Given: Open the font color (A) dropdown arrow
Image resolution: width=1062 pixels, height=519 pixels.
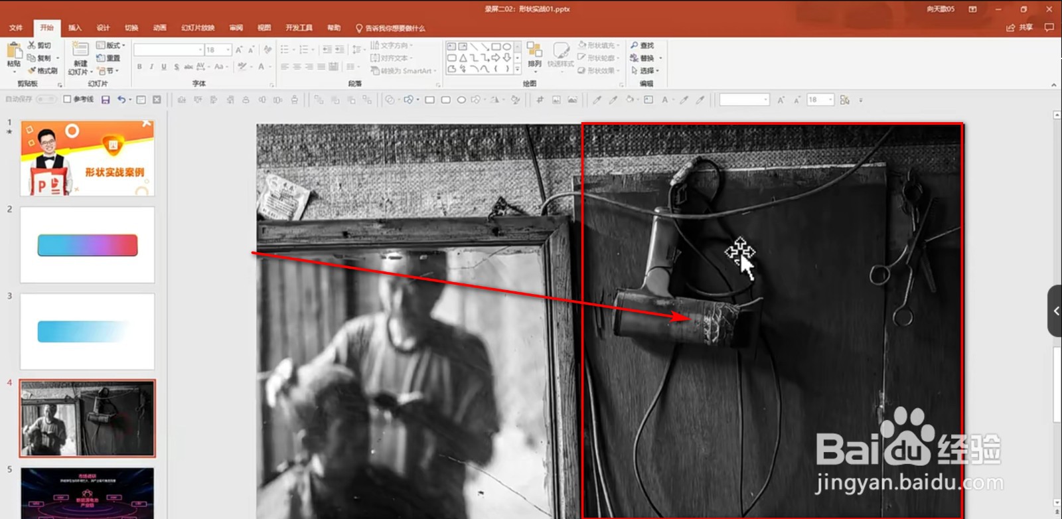Looking at the screenshot, I should pos(271,66).
